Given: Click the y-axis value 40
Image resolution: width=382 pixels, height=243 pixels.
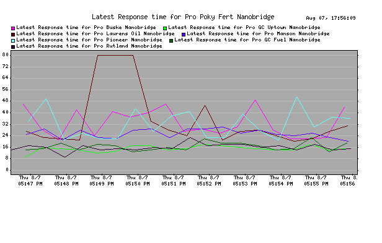Looking at the screenshot, I should tap(6, 113).
